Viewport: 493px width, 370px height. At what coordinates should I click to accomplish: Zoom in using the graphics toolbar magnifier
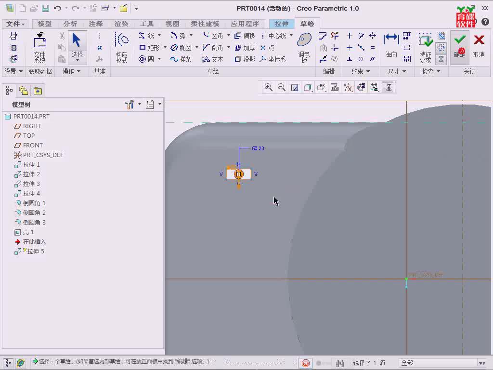269,88
